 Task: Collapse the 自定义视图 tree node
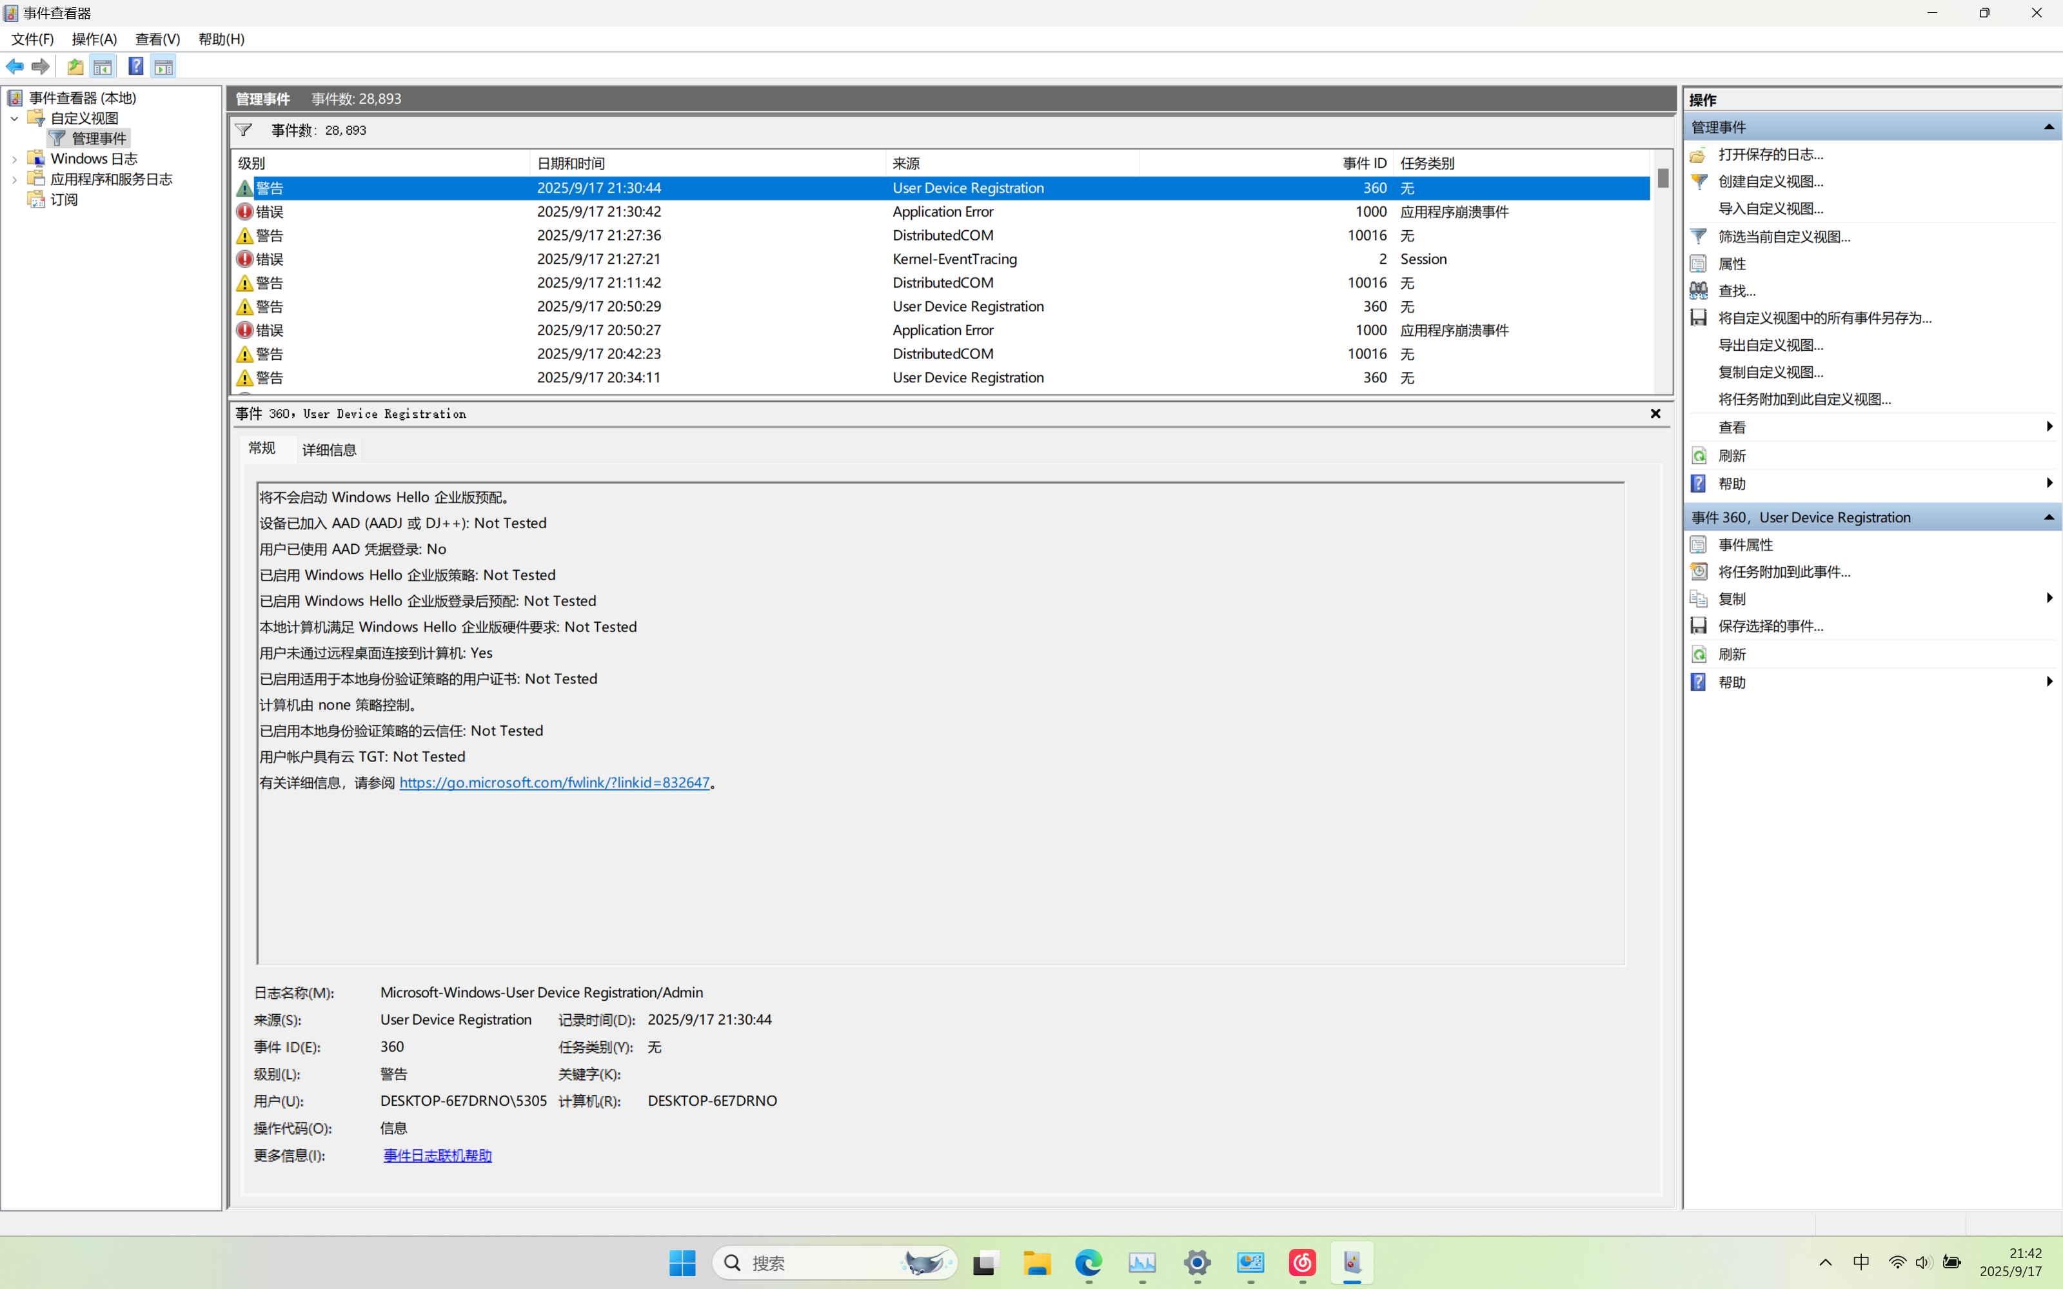pyautogui.click(x=14, y=119)
